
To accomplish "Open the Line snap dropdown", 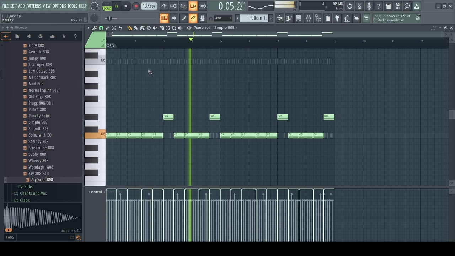I will click(x=223, y=18).
